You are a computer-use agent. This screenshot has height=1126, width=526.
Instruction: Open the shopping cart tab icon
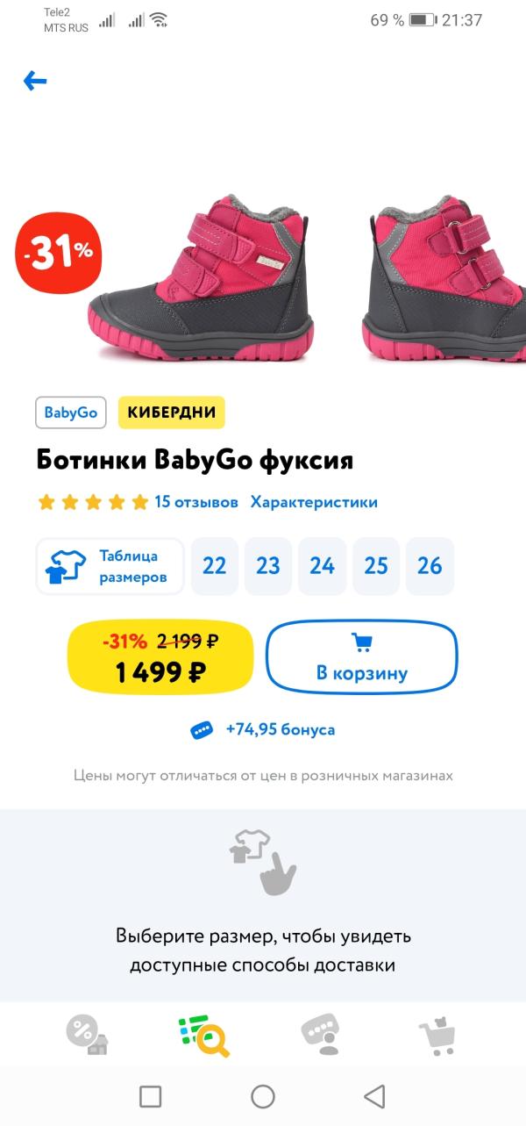pyautogui.click(x=437, y=1035)
